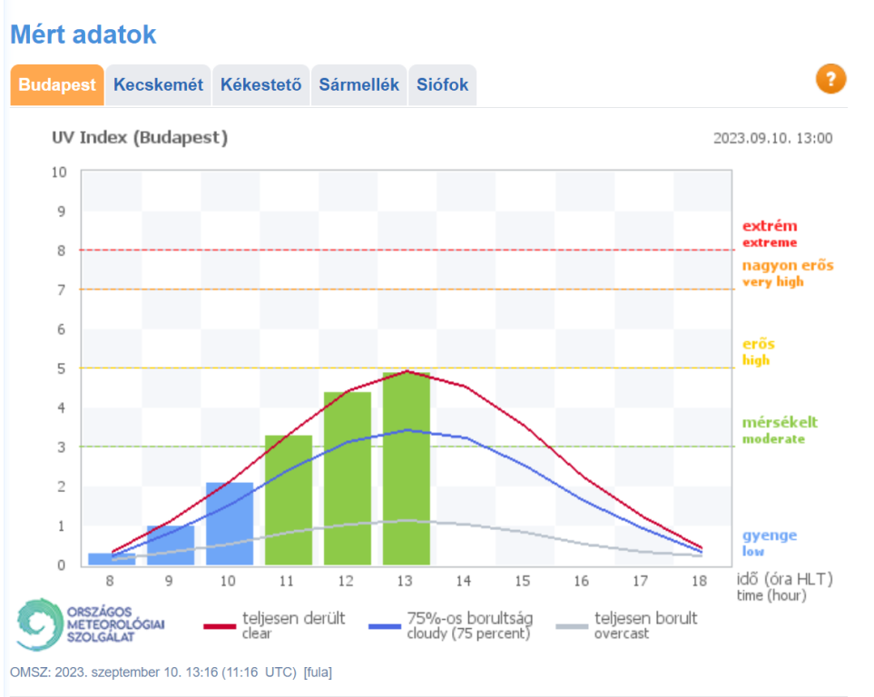The width and height of the screenshot is (874, 697).
Task: Select the Budapest tab
Action: tap(57, 85)
